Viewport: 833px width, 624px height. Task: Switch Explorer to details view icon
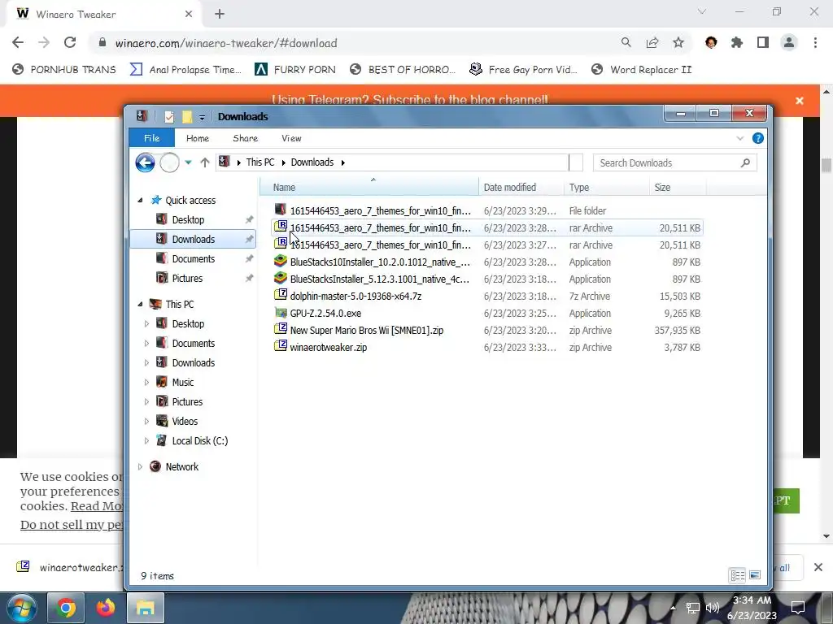737,575
